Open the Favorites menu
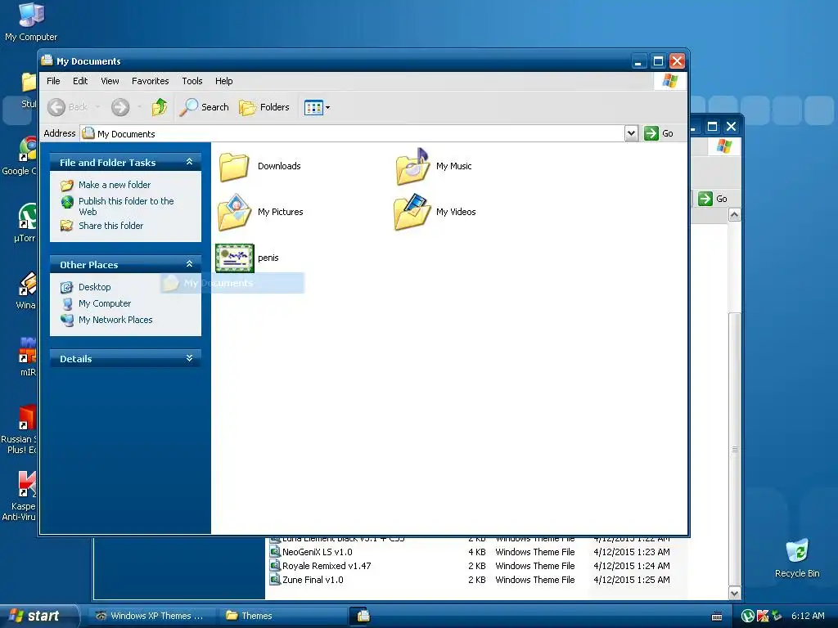Viewport: 838px width, 628px height. [151, 81]
